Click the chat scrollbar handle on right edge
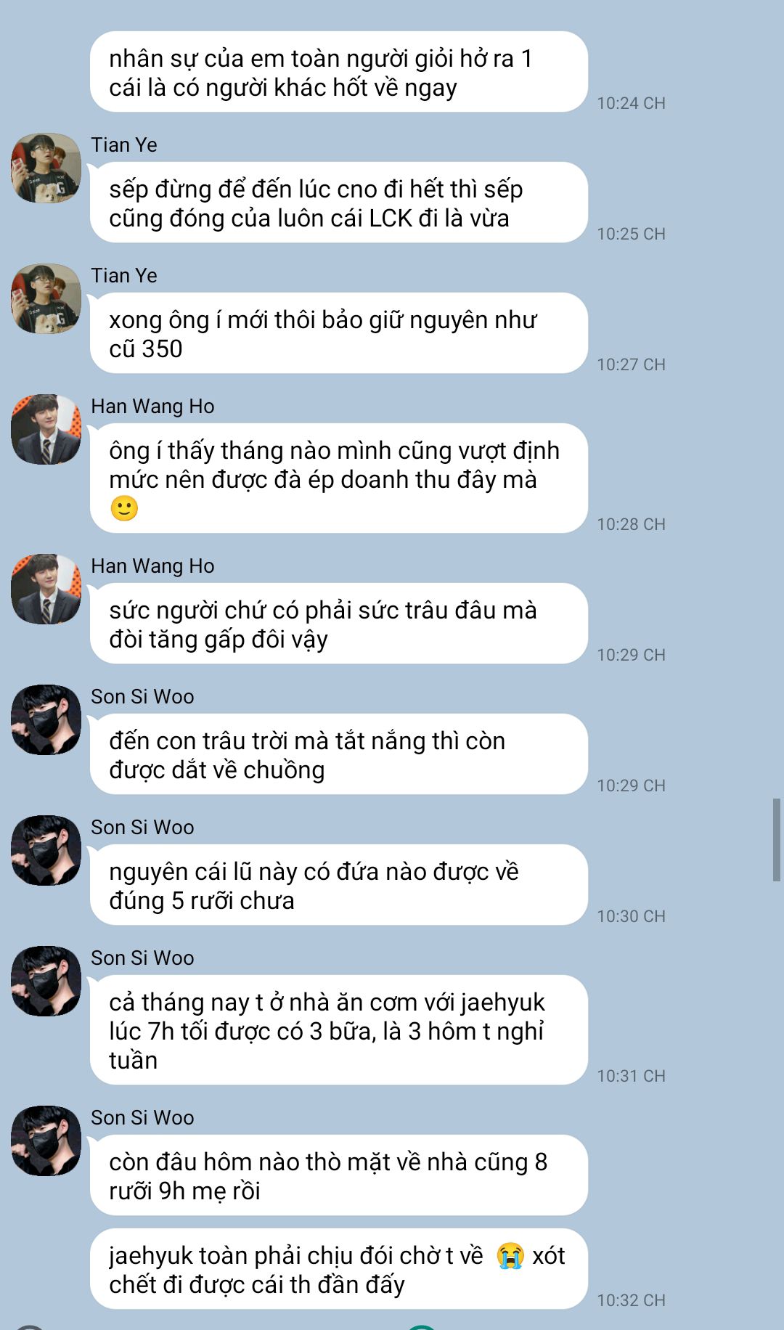784x1330 pixels. 776,840
